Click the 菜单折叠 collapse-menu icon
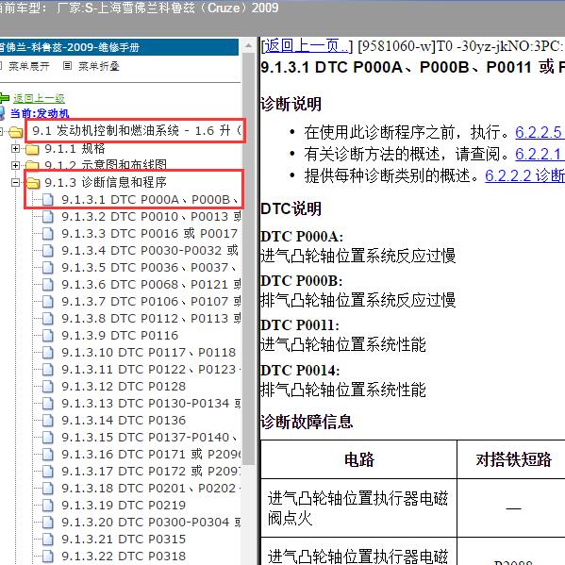The width and height of the screenshot is (565, 565). tap(67, 66)
